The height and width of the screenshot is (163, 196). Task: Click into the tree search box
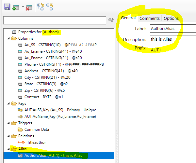pyautogui.click(x=55, y=20)
